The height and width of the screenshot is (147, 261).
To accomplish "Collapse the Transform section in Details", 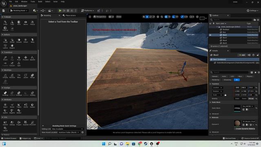I will [x=210, y=84].
